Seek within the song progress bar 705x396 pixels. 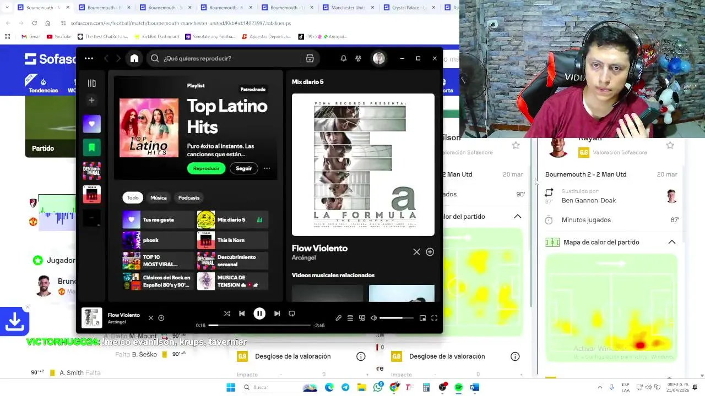pos(259,326)
